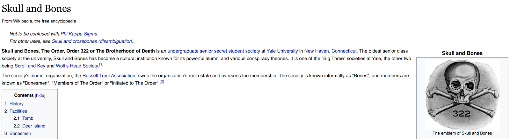Open Wolf's Head Society link
The height and width of the screenshot is (139, 510).
click(77, 66)
